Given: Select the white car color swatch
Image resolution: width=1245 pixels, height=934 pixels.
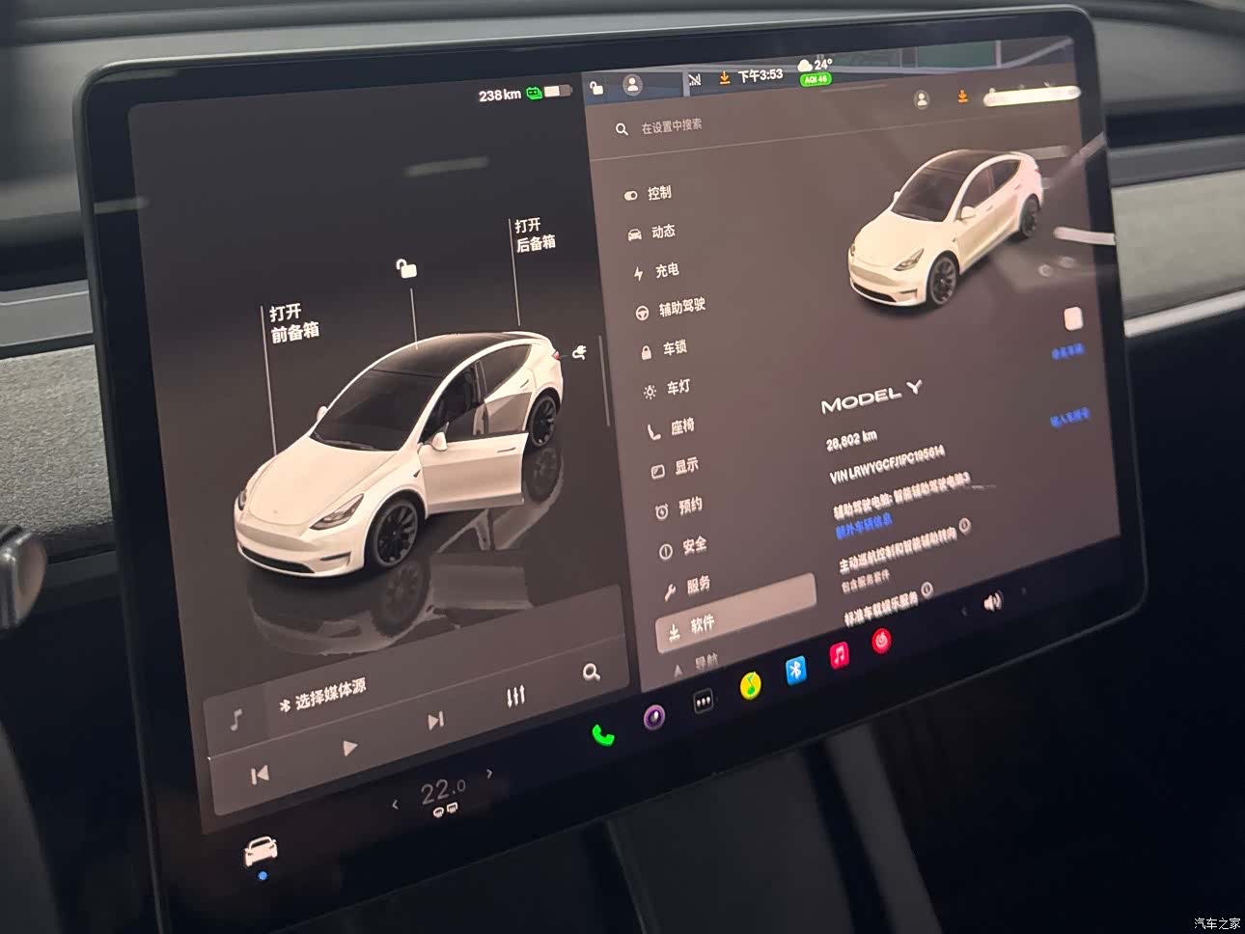Looking at the screenshot, I should (1072, 319).
